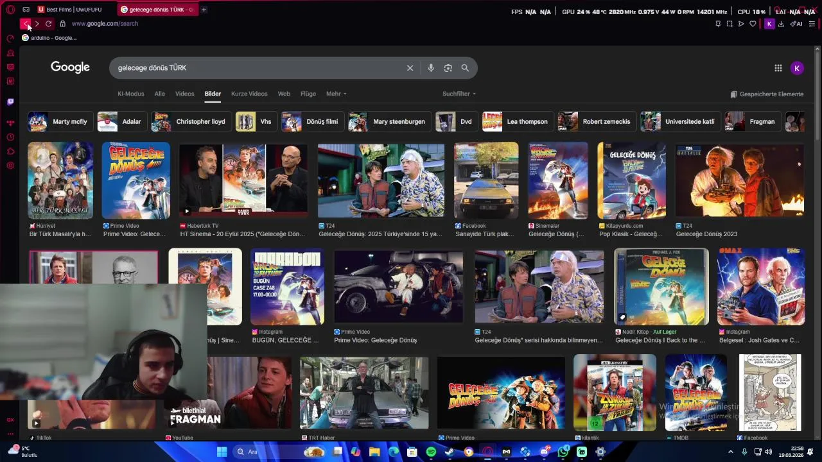Click the player arrow icon in address bar
822x462 pixels.
coord(741,24)
